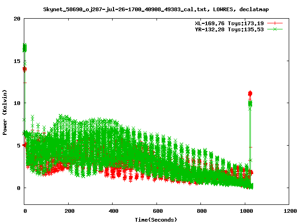Click the red data cluster near 14 Kelvin

coord(25,69)
